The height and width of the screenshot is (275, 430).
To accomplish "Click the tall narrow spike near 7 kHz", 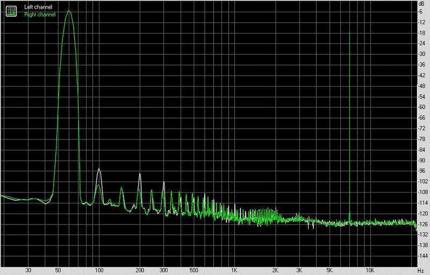I will pos(350,32).
